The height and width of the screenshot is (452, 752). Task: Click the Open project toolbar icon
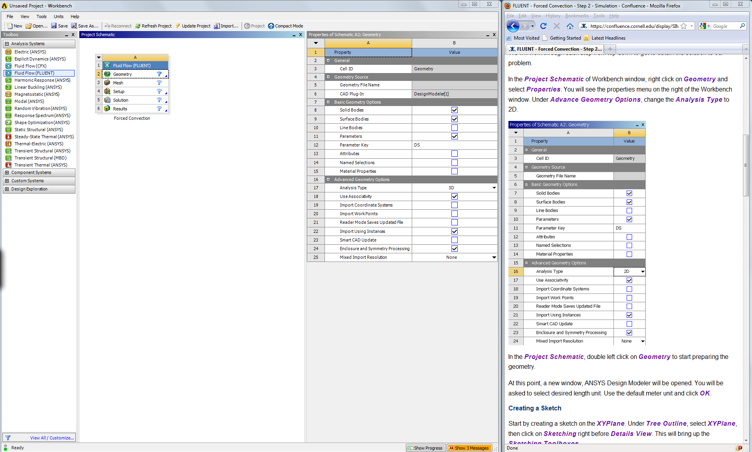[x=29, y=26]
